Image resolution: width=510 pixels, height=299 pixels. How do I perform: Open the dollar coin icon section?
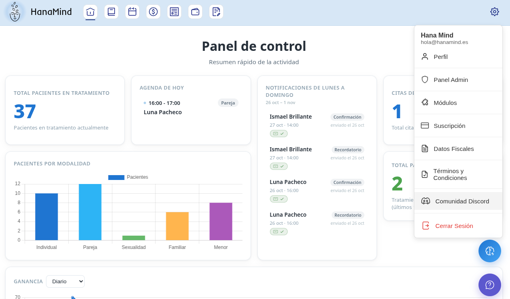(x=153, y=12)
